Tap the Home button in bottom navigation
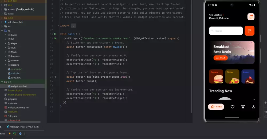The width and height of the screenshot is (267, 139). click(216, 107)
